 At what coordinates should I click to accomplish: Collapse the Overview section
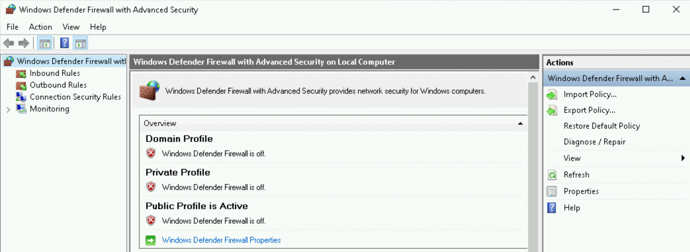[521, 124]
